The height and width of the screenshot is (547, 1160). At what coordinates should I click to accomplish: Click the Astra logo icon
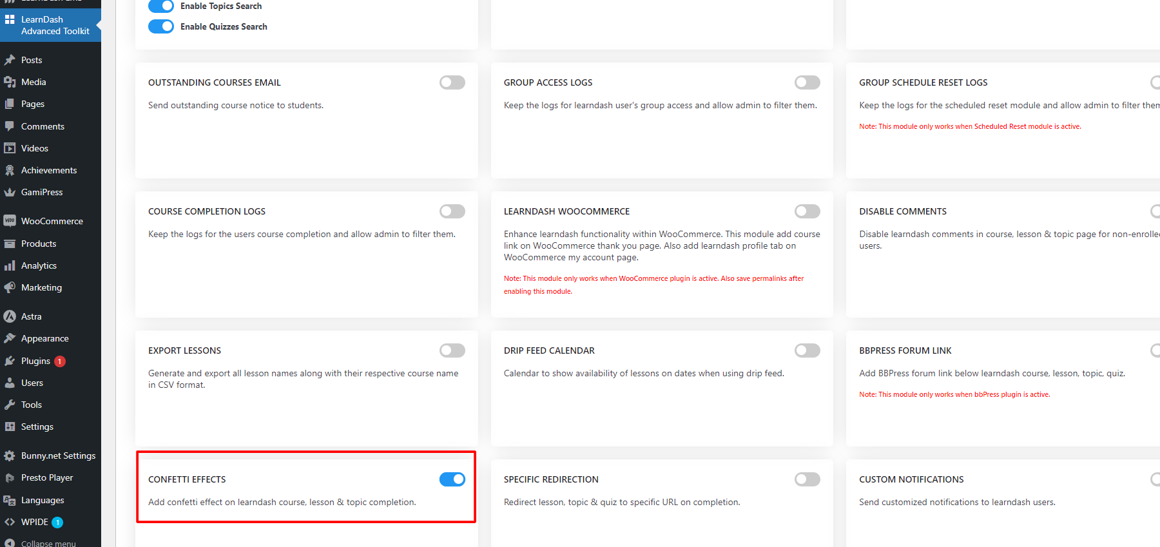[10, 316]
